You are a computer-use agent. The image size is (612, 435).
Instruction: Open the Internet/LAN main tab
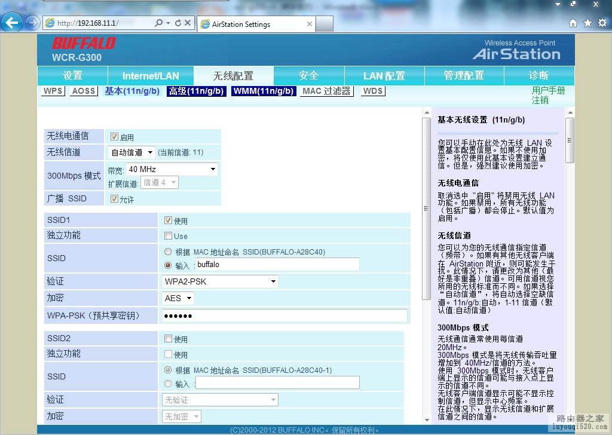click(151, 76)
